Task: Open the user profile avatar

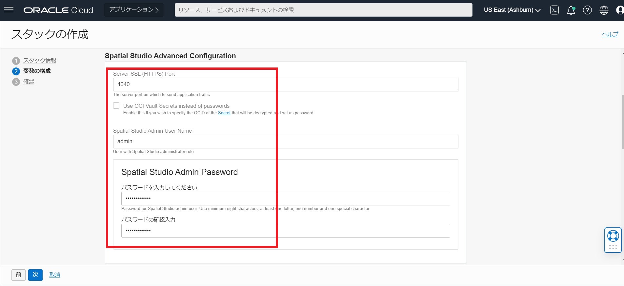Action: (x=620, y=10)
